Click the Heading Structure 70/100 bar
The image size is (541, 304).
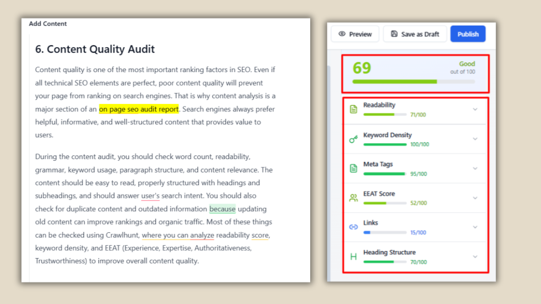385,262
